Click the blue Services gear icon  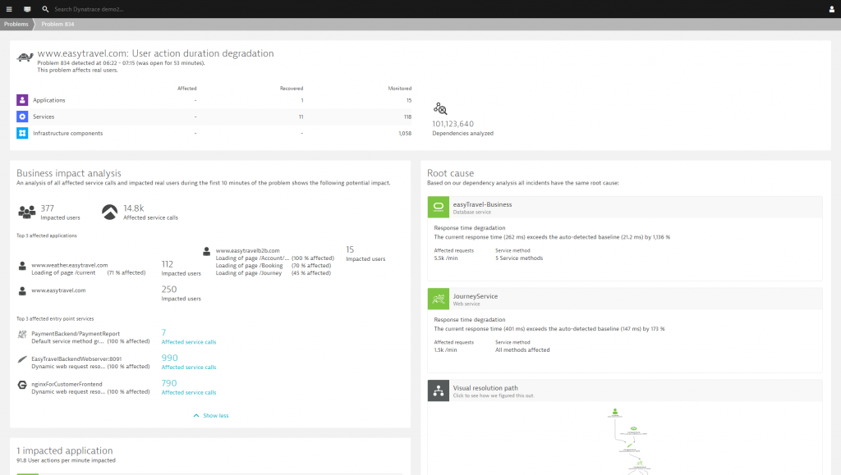22,116
